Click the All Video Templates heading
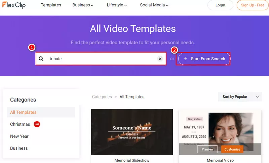 pos(133,28)
